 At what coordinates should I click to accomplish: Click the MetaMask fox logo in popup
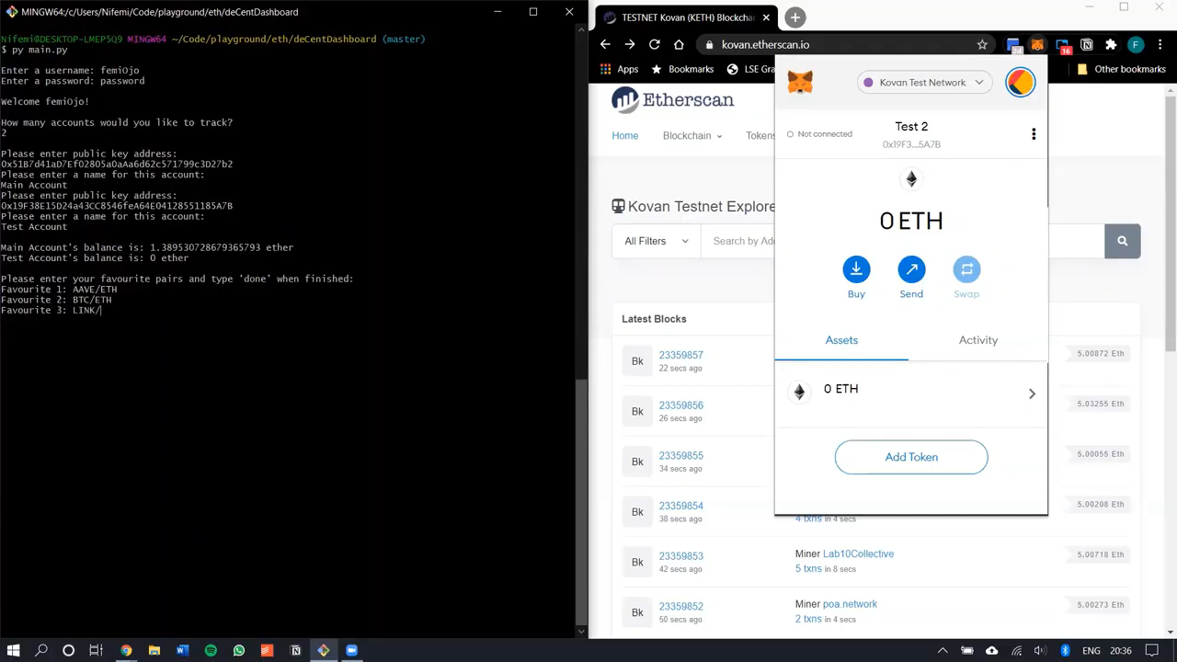801,83
